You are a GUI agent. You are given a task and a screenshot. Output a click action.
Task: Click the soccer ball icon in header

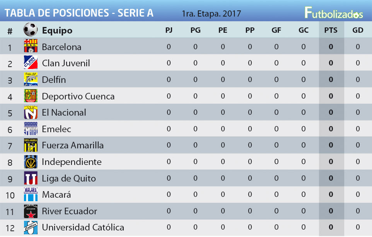click(31, 30)
